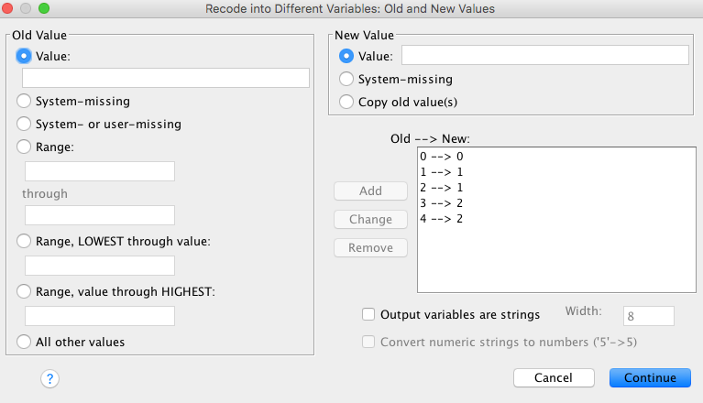Click the Range lower bound input field
The width and height of the screenshot is (703, 403).
pyautogui.click(x=100, y=171)
